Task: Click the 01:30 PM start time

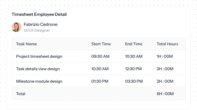Action: tap(100, 81)
